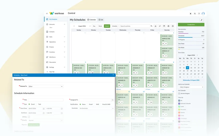Click the Search activity field

pos(135,26)
